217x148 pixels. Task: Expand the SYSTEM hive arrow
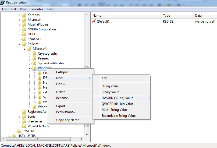(15, 131)
